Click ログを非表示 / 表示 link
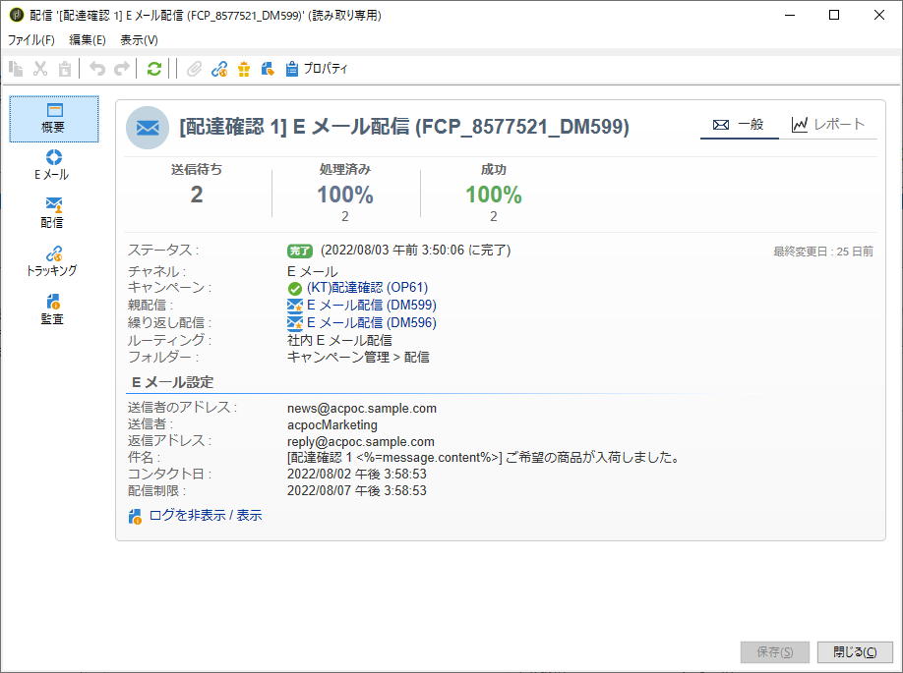The image size is (903, 673). click(206, 516)
